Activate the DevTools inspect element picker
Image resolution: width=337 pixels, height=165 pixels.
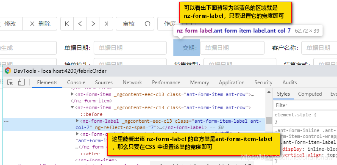click(x=10, y=82)
